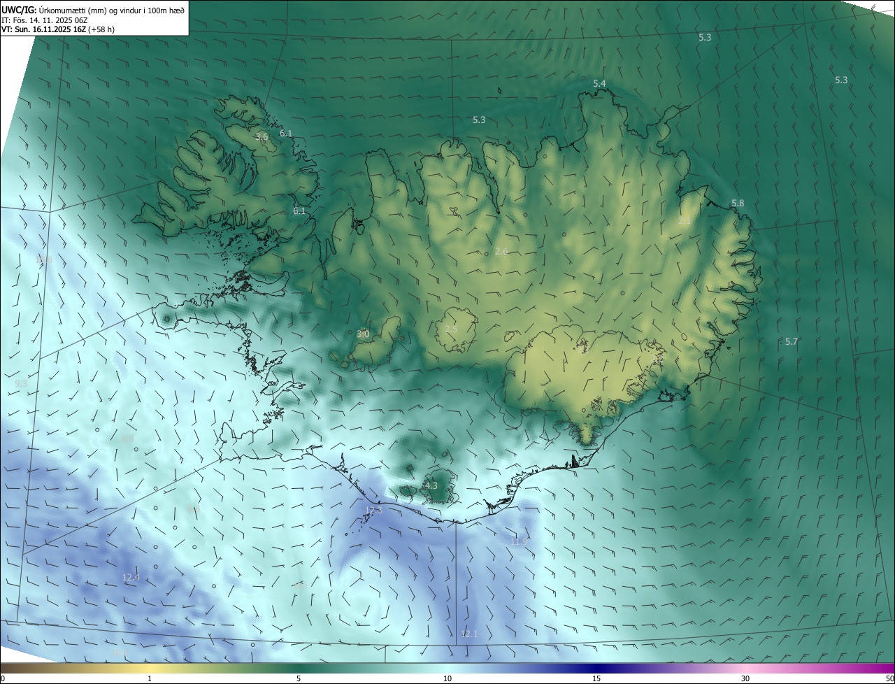
Task: Click the 12.1 value near the bottom edge
Action: coord(469,634)
